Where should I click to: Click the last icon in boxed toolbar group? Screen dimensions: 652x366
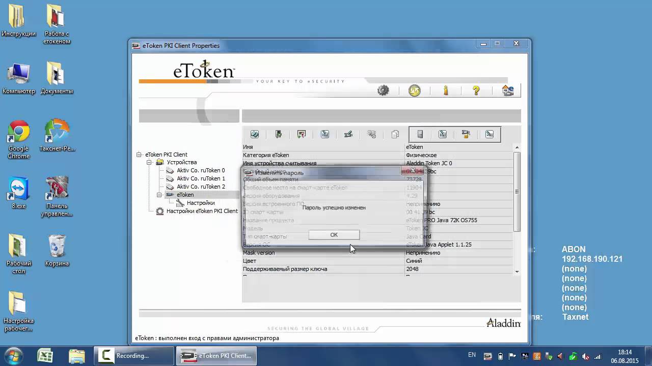pyautogui.click(x=490, y=134)
